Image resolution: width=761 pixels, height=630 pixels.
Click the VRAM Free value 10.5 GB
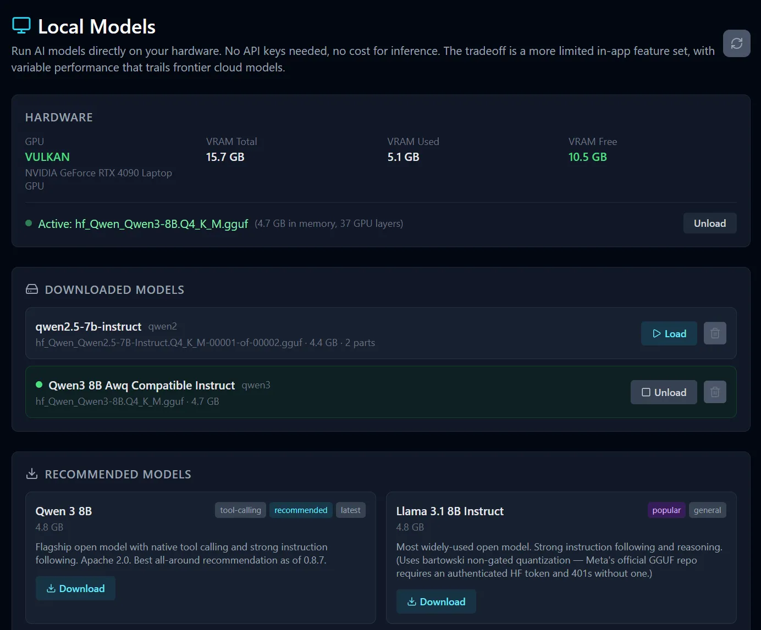tap(587, 157)
